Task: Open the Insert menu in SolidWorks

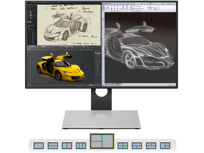Action: [x=120, y=3]
